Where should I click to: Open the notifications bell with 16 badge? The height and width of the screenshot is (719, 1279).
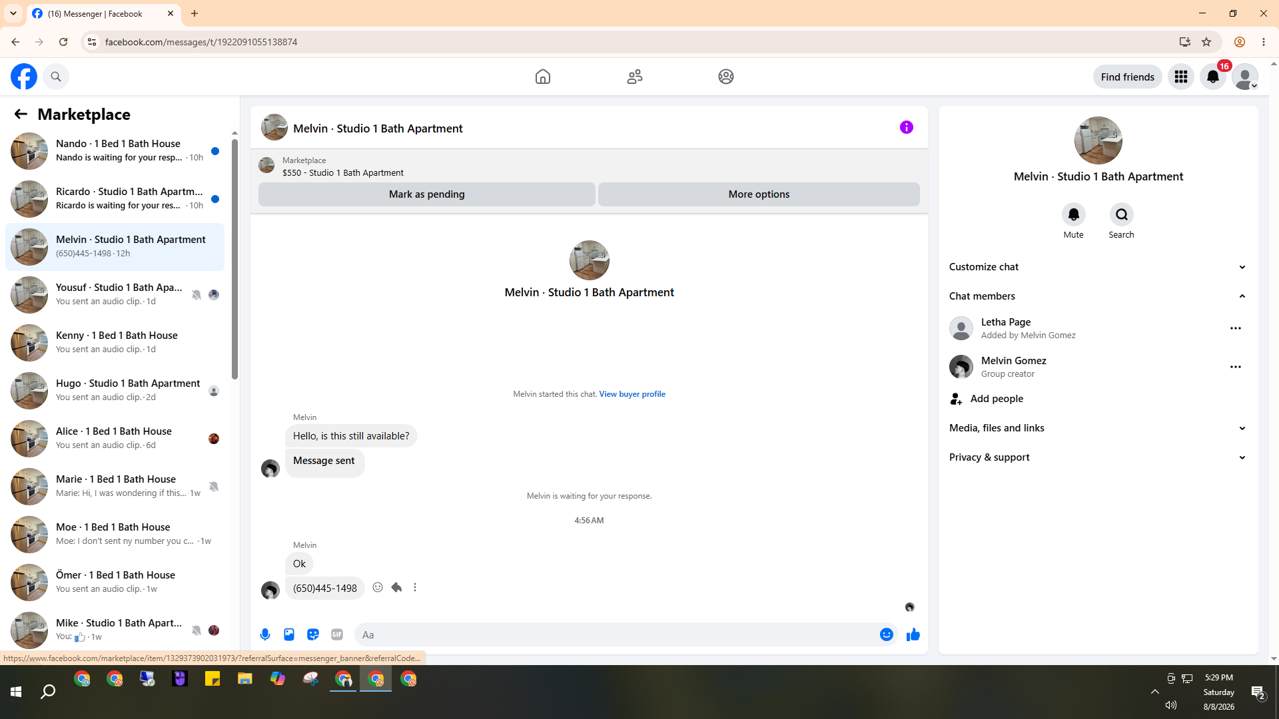click(1213, 77)
